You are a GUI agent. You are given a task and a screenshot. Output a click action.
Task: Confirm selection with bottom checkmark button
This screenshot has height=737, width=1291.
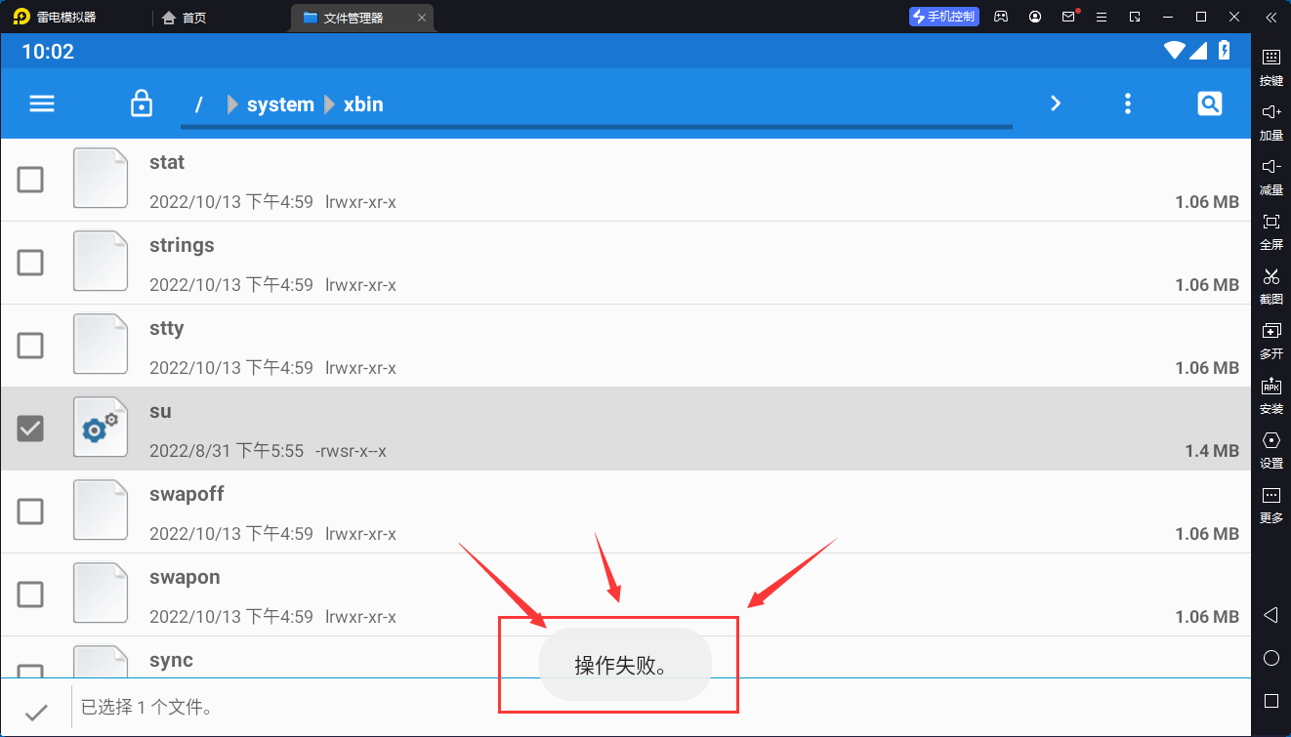point(36,712)
